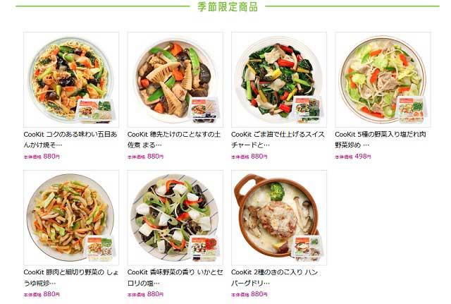Image resolution: width=451 pixels, height=304 pixels.
Task: Click the 498円 price of 肉野菜炒め
Action: coord(363,157)
